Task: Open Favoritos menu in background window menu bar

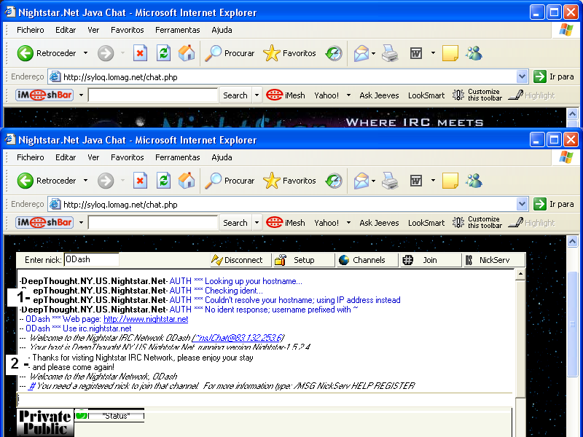Action: tap(127, 30)
